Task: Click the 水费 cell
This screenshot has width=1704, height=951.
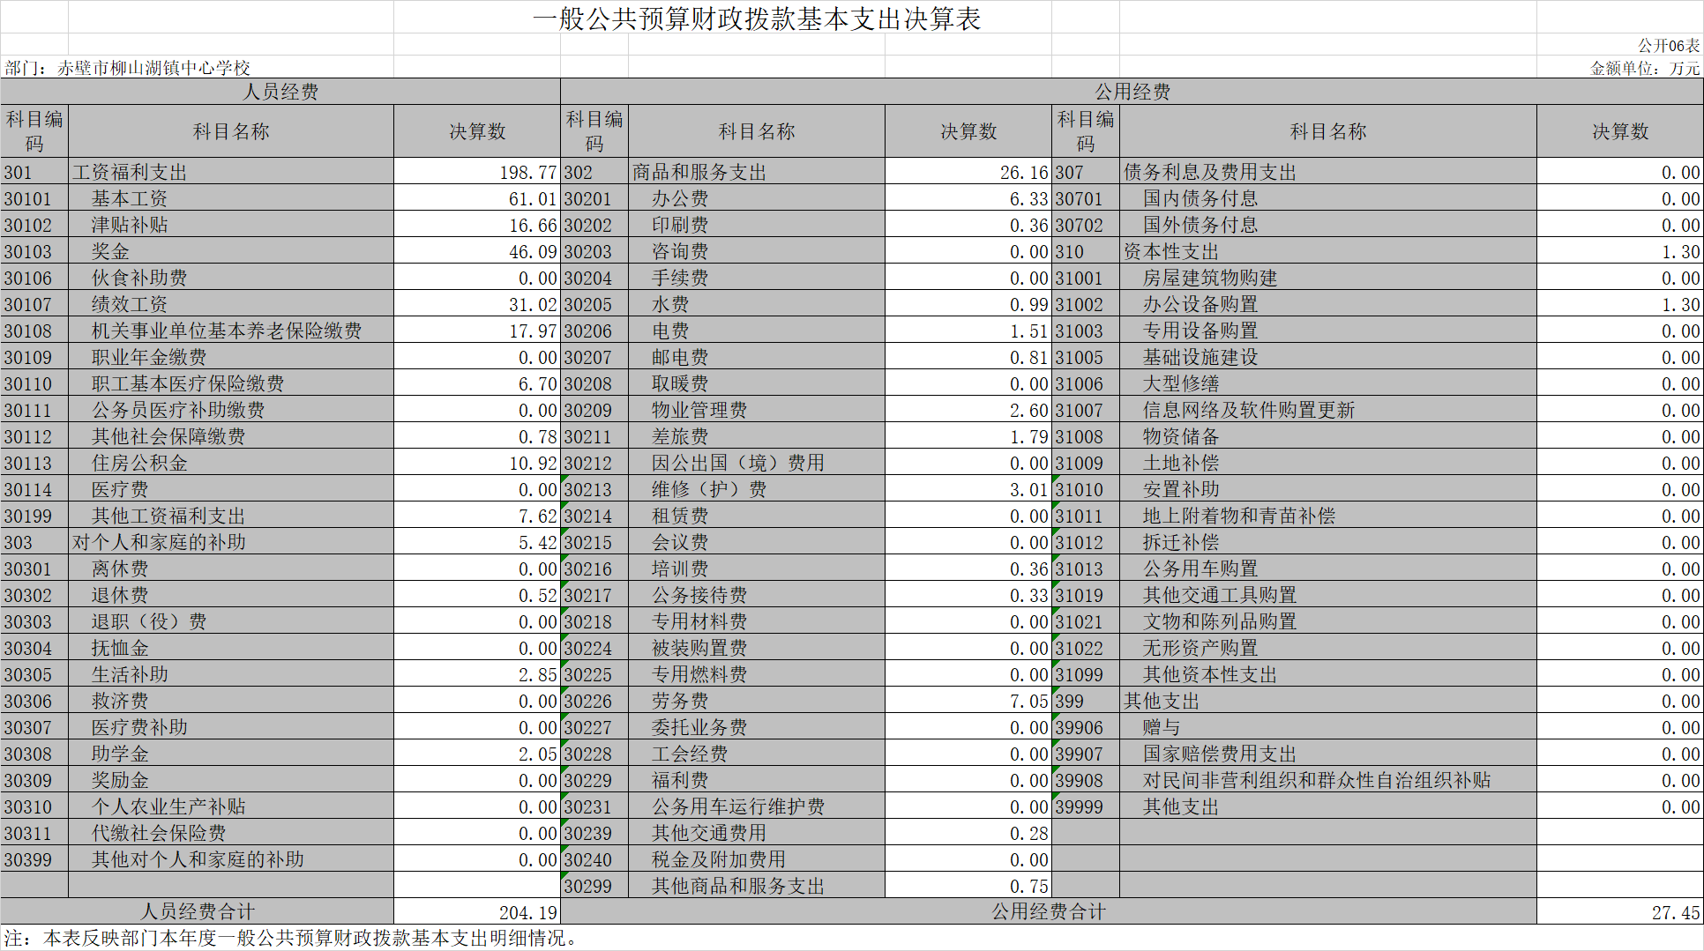Action: click(757, 304)
